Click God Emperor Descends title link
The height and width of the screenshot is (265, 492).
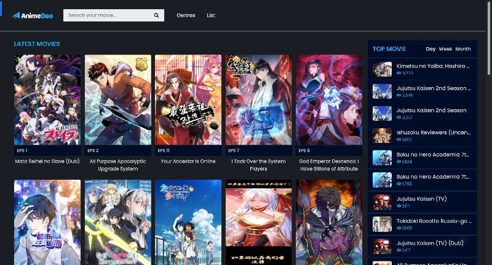329,165
